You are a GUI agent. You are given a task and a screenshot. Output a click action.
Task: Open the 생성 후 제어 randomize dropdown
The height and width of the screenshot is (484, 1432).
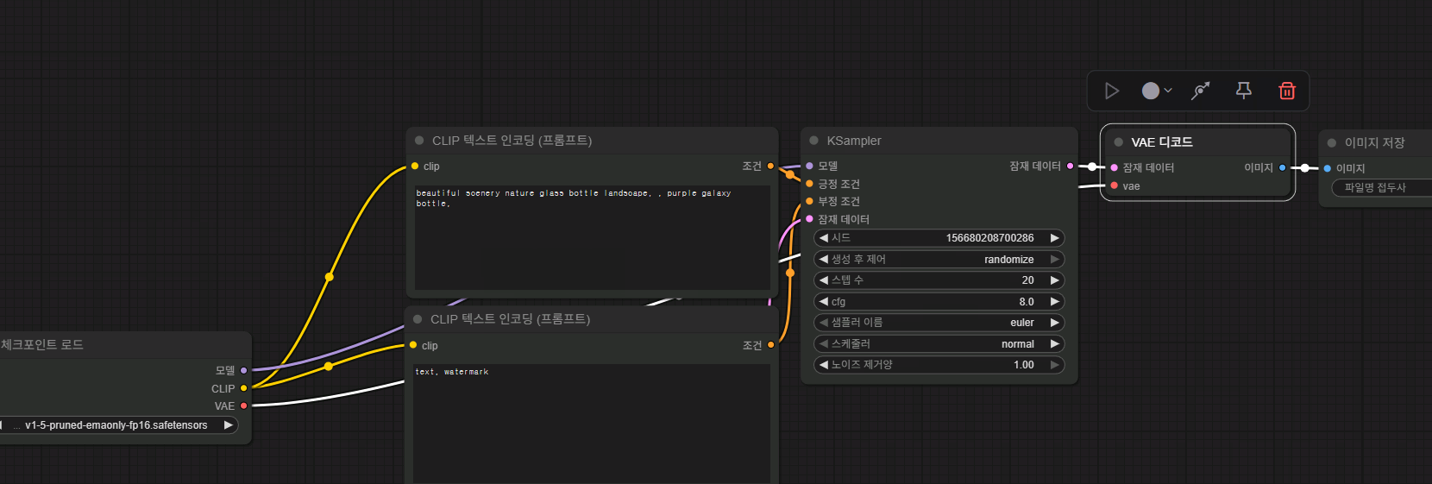(x=939, y=260)
